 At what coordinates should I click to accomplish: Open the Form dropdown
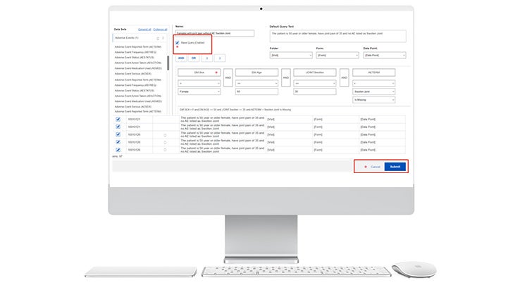pyautogui.click(x=337, y=55)
